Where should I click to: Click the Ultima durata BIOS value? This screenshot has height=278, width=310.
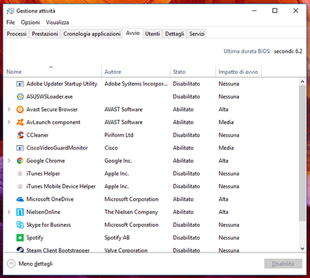pyautogui.click(x=288, y=52)
